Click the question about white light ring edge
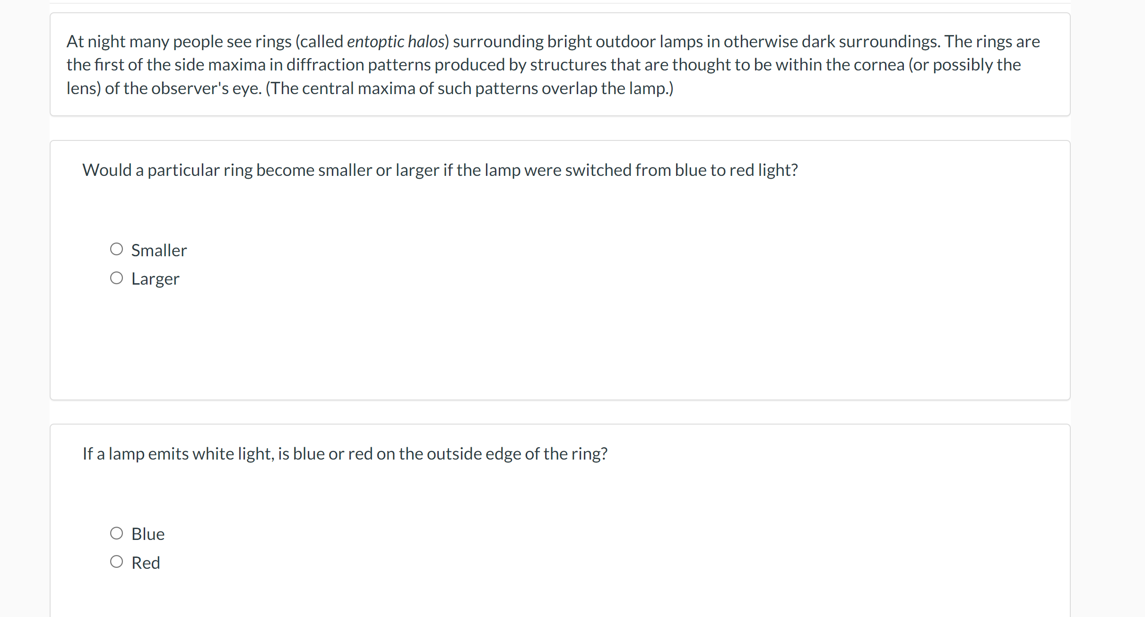1145x617 pixels. click(345, 453)
